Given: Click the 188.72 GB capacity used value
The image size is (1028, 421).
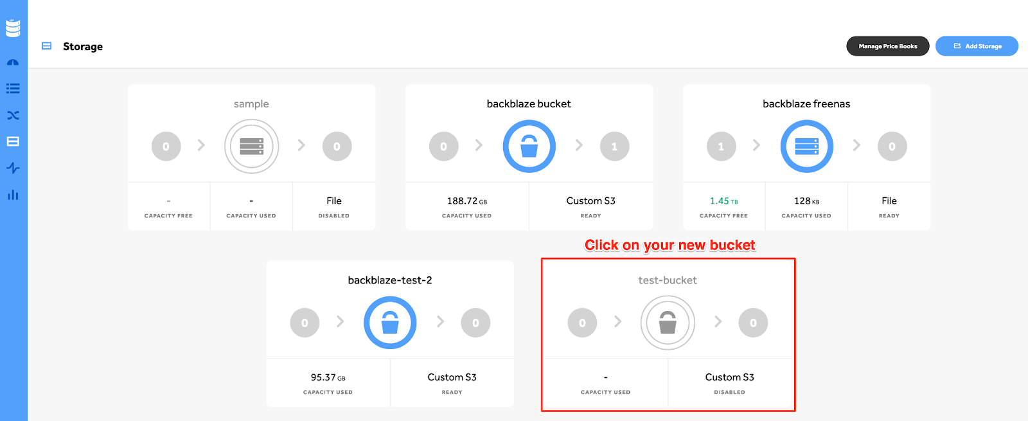Looking at the screenshot, I should coord(467,201).
